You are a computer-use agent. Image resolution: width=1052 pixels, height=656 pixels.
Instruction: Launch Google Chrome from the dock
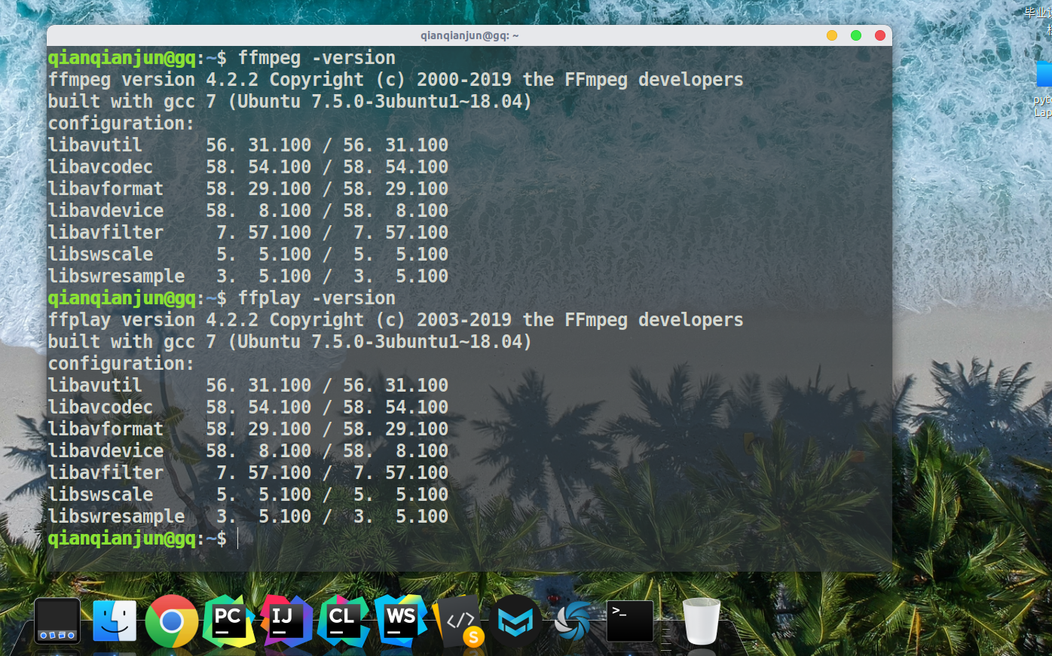click(172, 621)
